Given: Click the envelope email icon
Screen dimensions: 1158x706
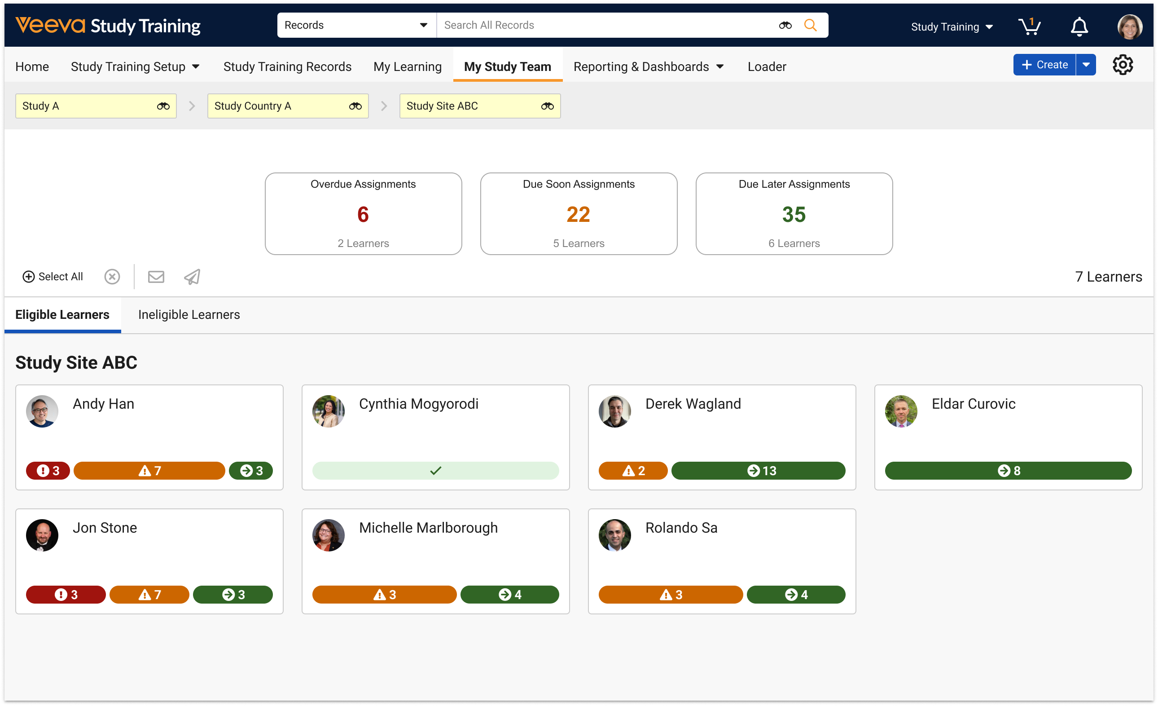Looking at the screenshot, I should (x=156, y=277).
